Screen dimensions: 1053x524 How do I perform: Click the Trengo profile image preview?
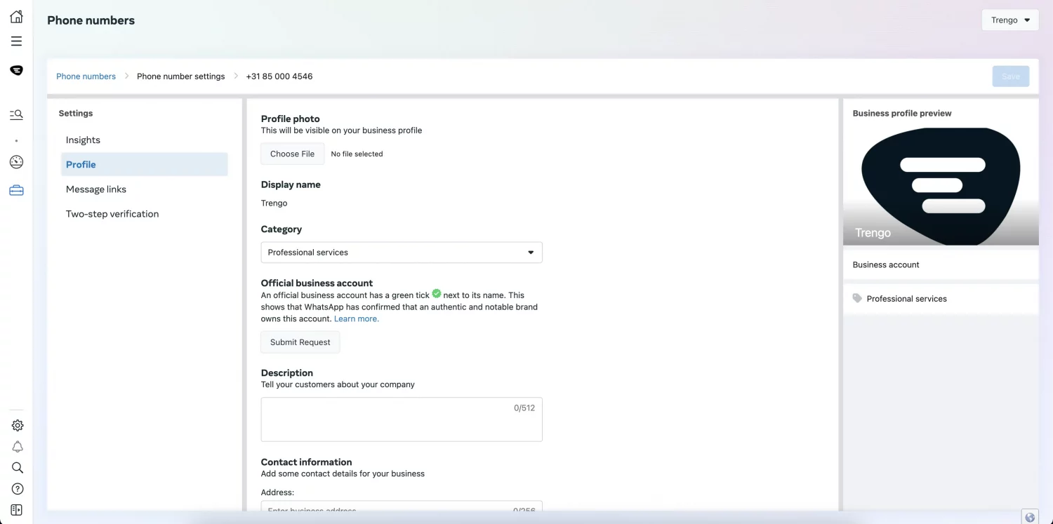click(x=941, y=186)
